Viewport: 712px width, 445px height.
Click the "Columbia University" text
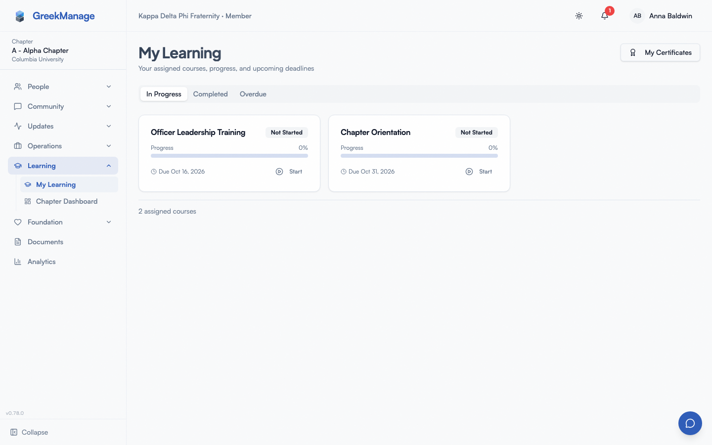(x=38, y=59)
